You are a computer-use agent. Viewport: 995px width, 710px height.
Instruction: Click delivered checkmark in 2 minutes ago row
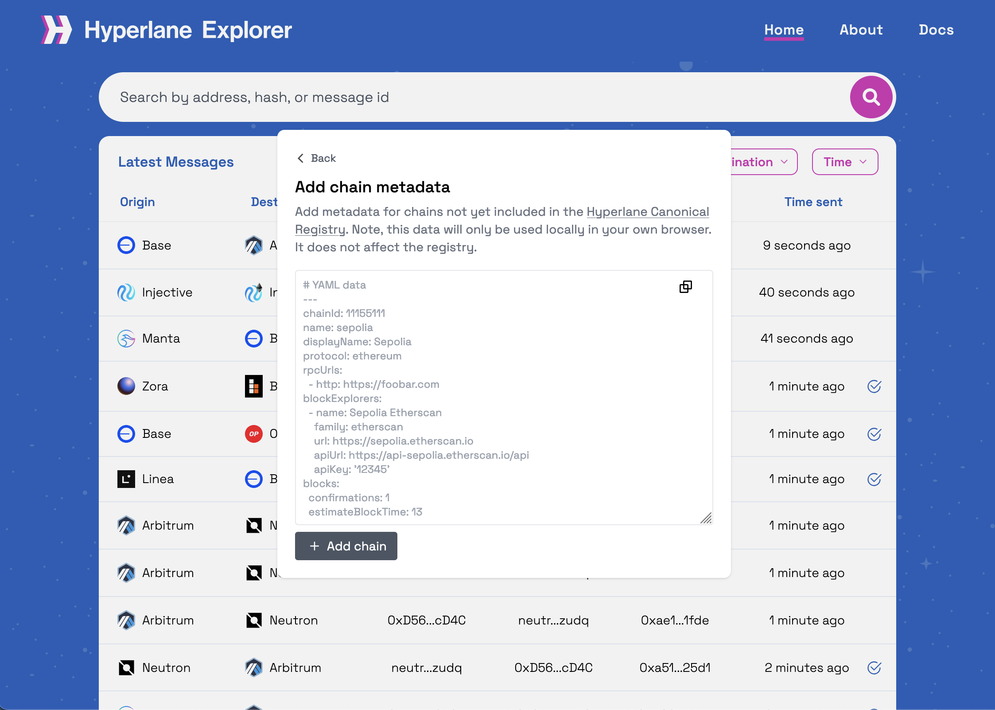click(874, 668)
